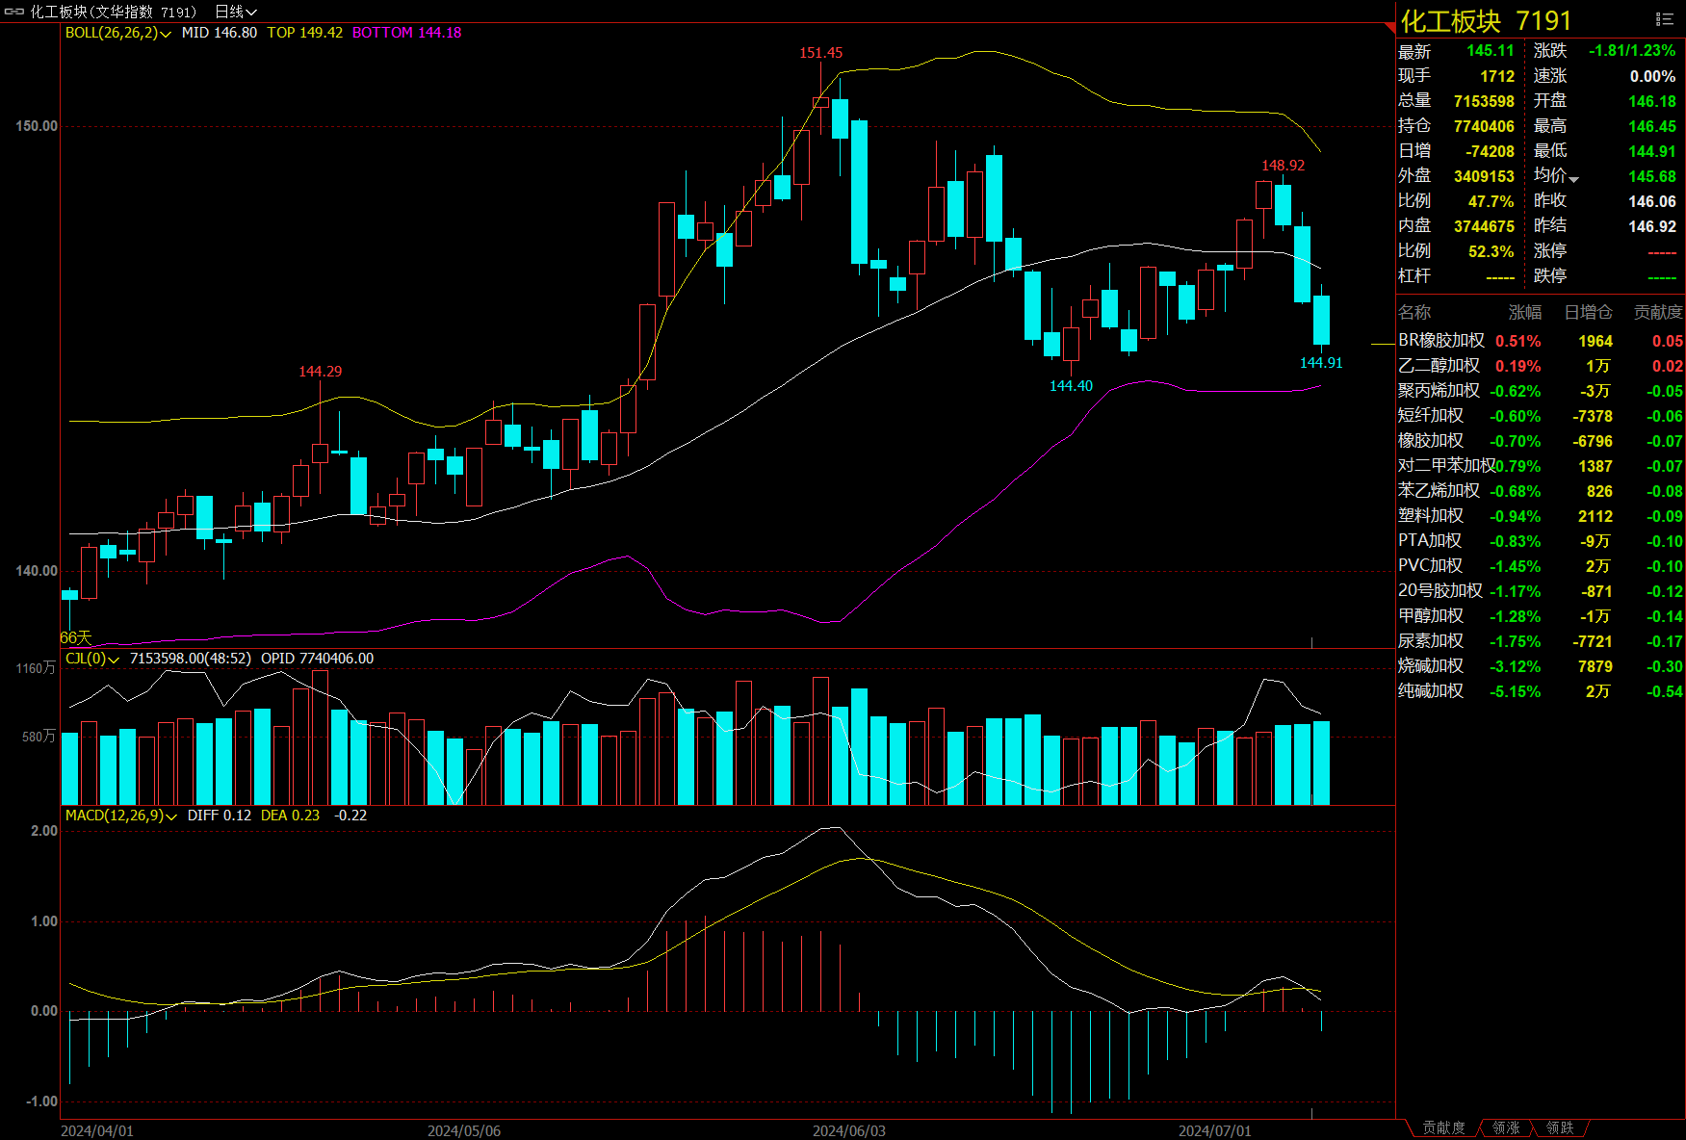Screen dimensions: 1686x1140
Task: Select the 短纤加权 row
Action: pos(1541,416)
